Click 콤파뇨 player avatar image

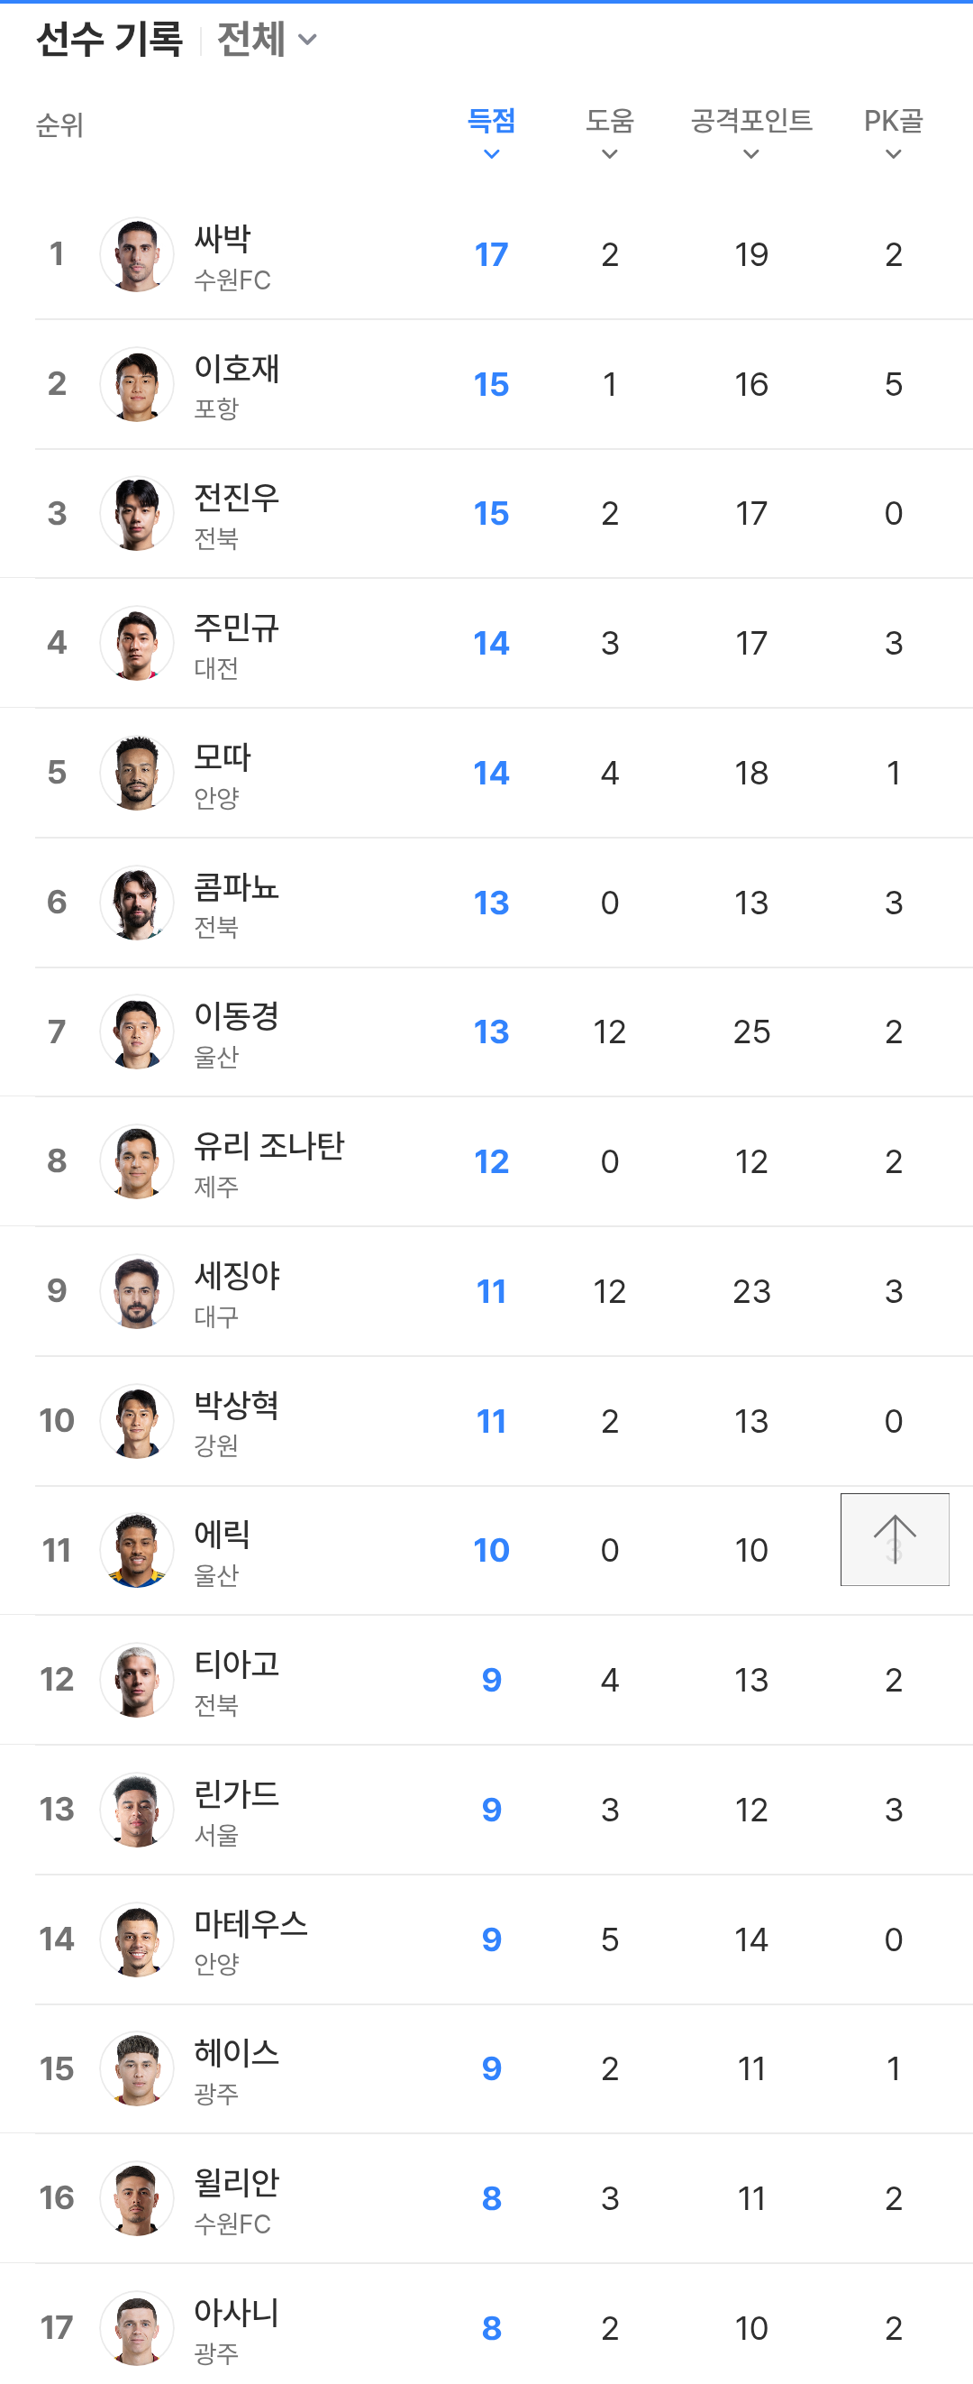tap(137, 903)
